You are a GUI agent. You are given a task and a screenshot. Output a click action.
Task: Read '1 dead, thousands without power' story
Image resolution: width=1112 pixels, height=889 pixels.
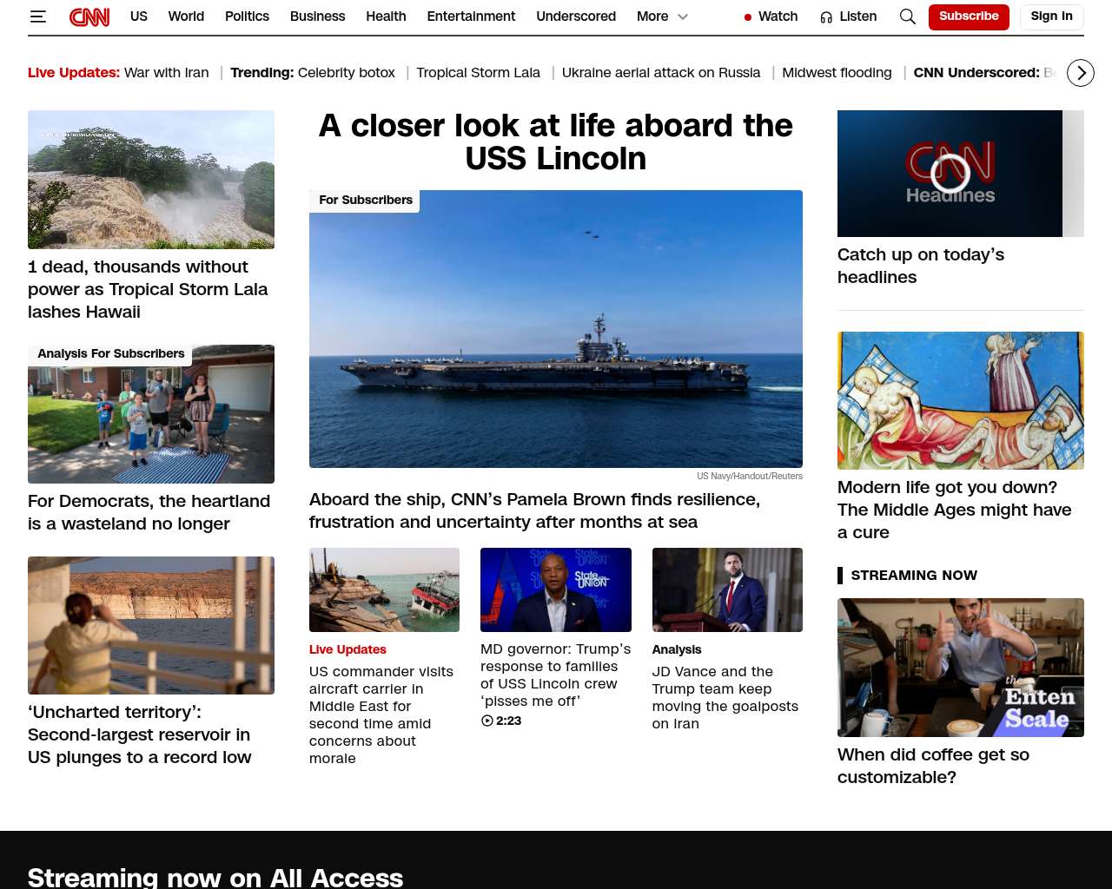tap(148, 289)
